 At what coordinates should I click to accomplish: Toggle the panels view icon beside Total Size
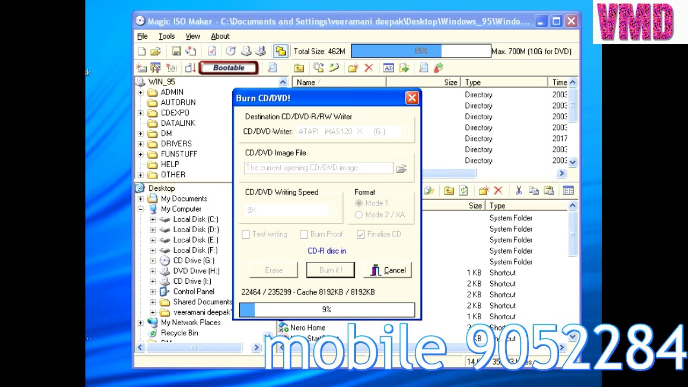[x=281, y=52]
